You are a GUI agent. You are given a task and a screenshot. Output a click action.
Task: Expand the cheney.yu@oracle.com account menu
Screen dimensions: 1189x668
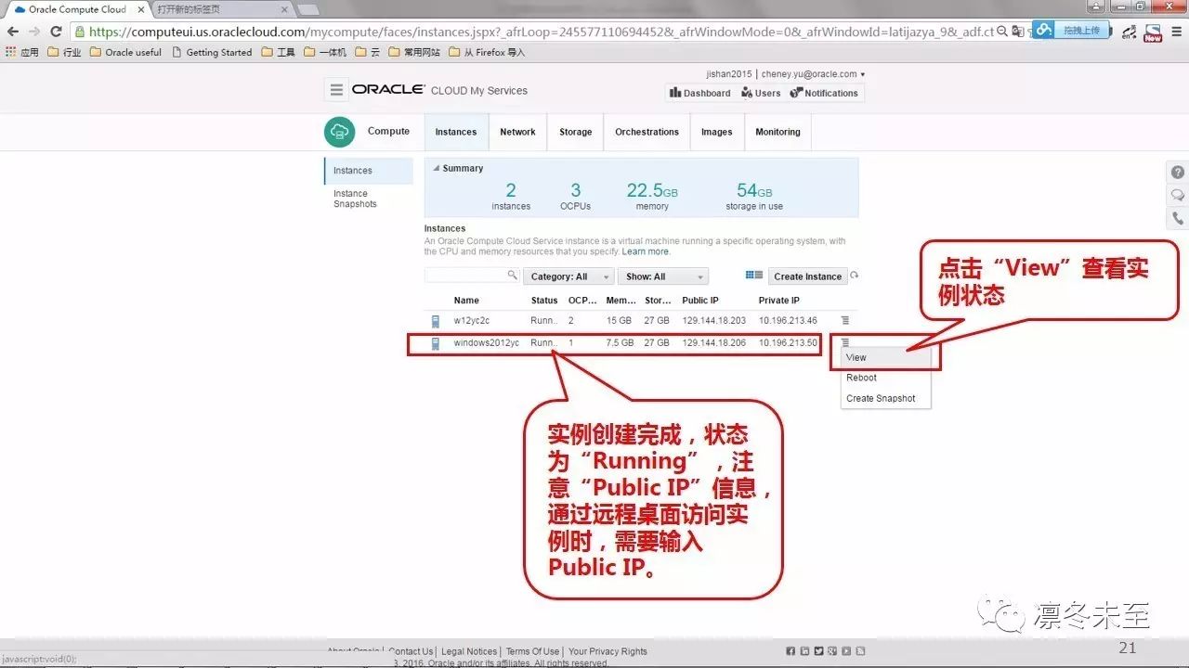coord(813,74)
